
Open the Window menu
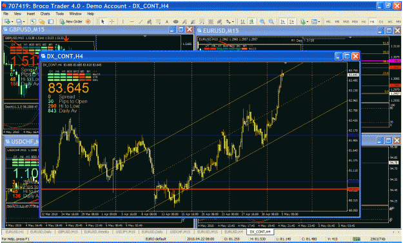[x=75, y=14]
